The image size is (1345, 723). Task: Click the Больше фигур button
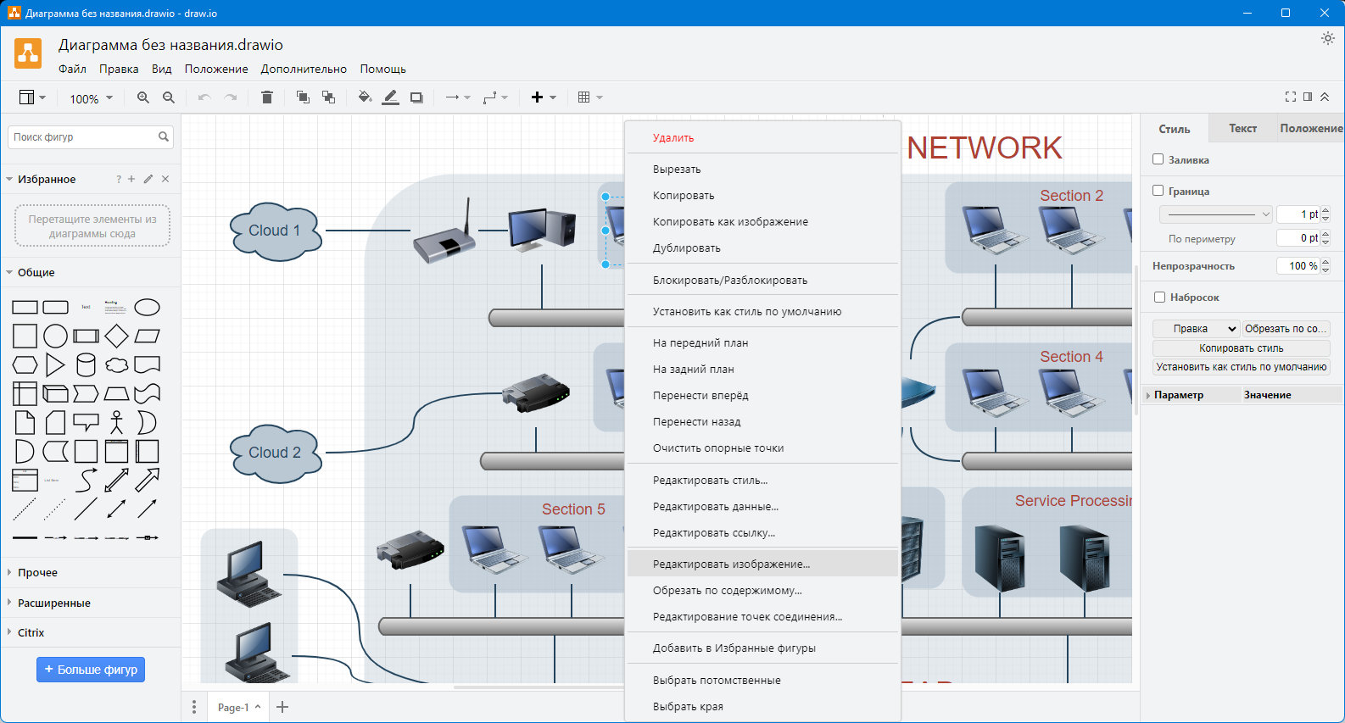pos(91,670)
